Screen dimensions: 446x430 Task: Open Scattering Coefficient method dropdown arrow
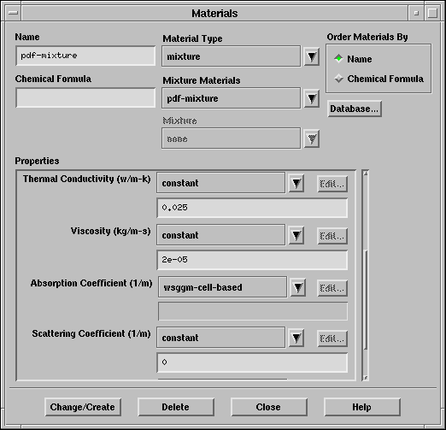[296, 338]
